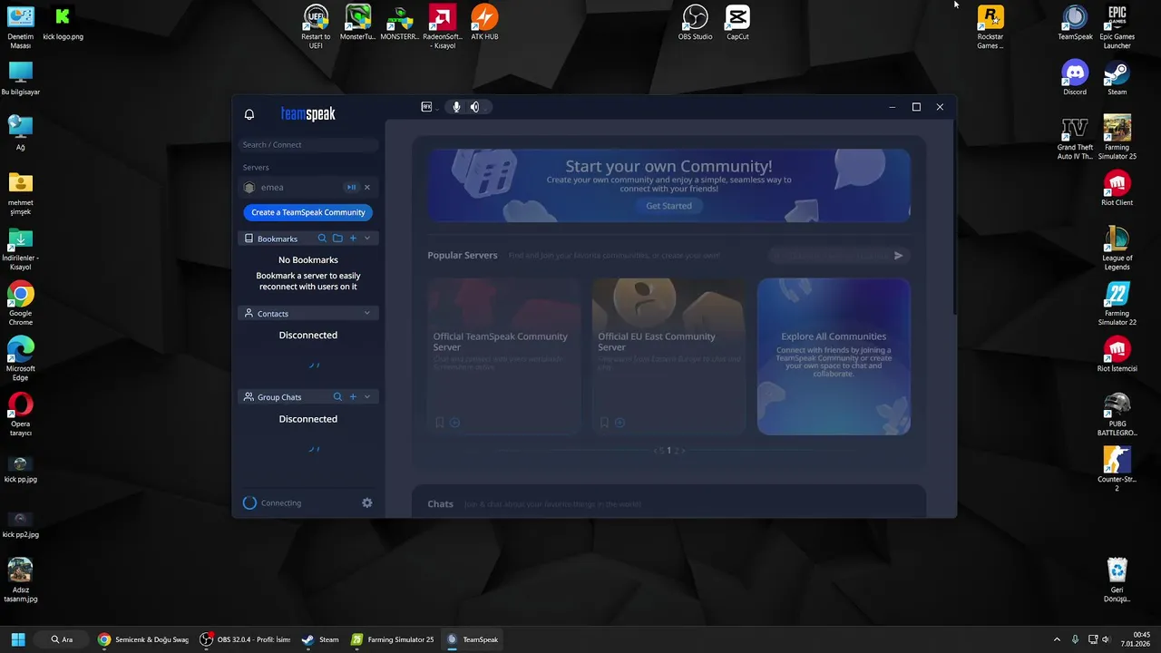Open the TeamSpeak notifications bell
This screenshot has height=653, width=1161.
(249, 114)
